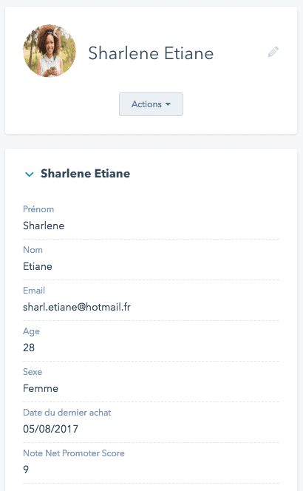Edit the Net Promoter Score value 9
Image resolution: width=303 pixels, height=491 pixels.
(x=26, y=470)
